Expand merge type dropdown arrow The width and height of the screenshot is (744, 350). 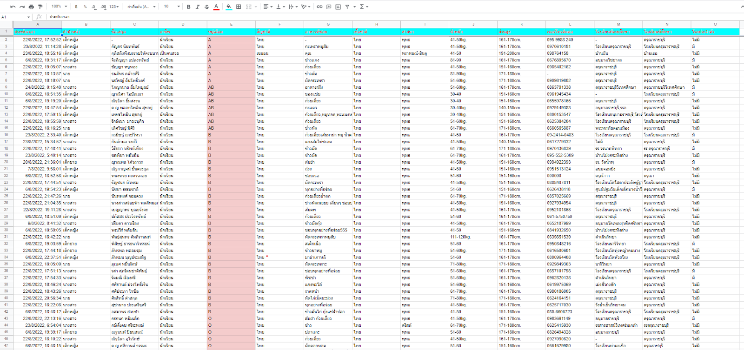click(x=255, y=7)
